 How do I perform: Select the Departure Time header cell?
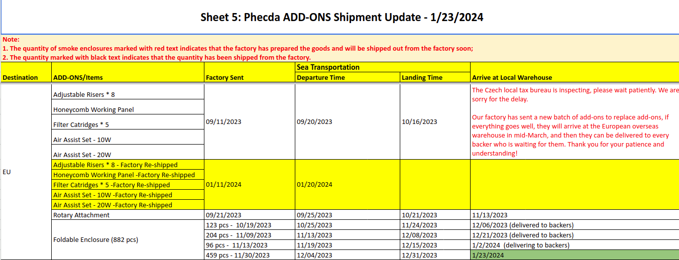[348, 77]
